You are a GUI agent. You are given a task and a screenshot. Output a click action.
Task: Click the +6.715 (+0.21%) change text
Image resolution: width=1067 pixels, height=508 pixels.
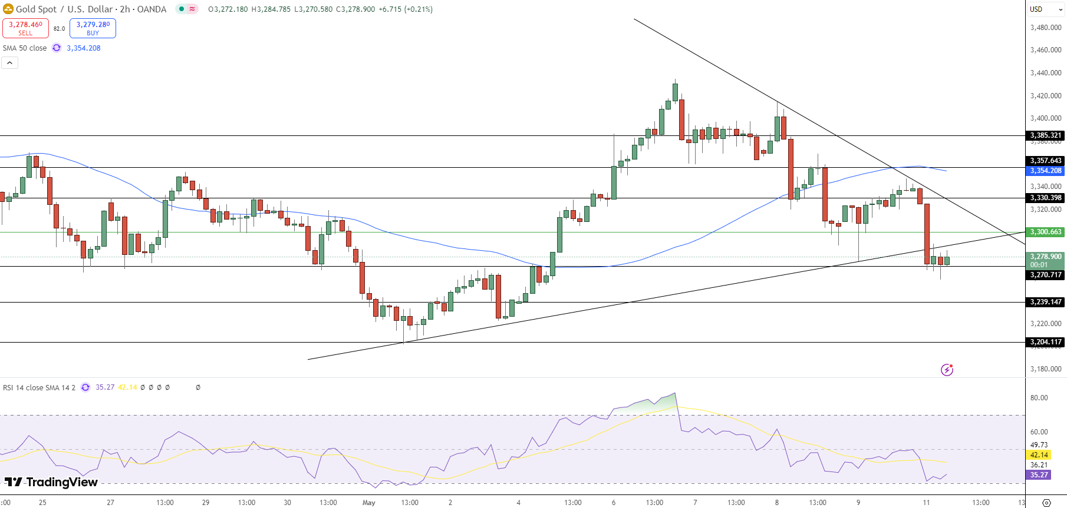point(406,9)
